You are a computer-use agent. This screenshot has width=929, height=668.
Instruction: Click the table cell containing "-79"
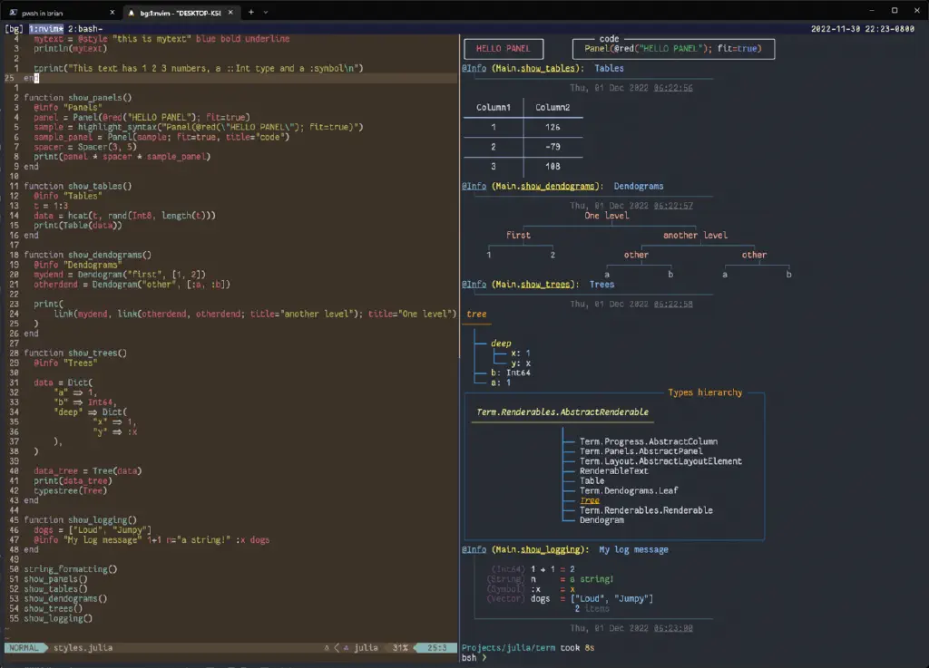pyautogui.click(x=553, y=147)
